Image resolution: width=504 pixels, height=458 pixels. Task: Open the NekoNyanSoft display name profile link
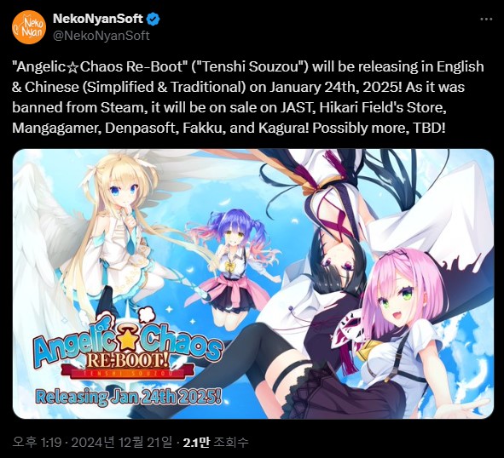pos(98,19)
